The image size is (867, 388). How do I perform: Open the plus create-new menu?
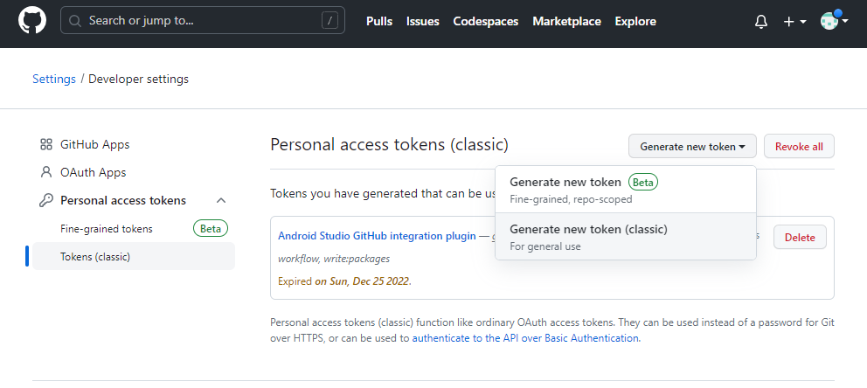[794, 22]
